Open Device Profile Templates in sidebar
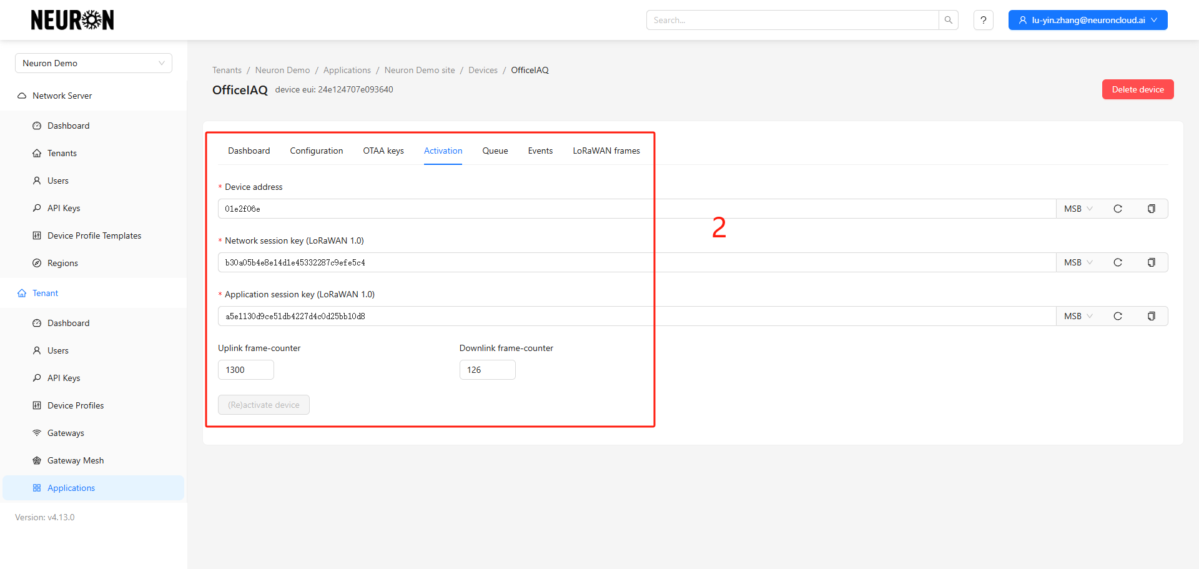Screen dimensions: 1199x569 coord(94,235)
